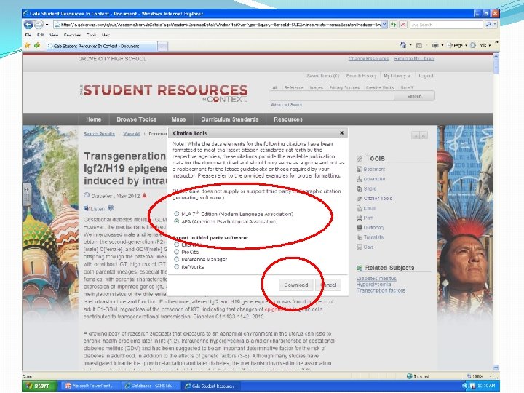Select the Reference search filter

[294, 87]
